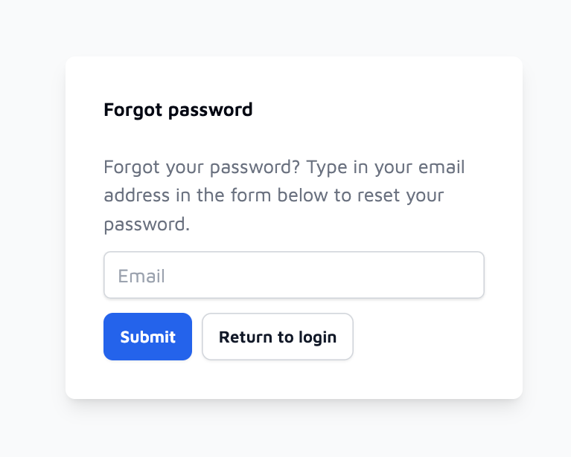Go back to the login page
The image size is (571, 457).
pos(278,337)
